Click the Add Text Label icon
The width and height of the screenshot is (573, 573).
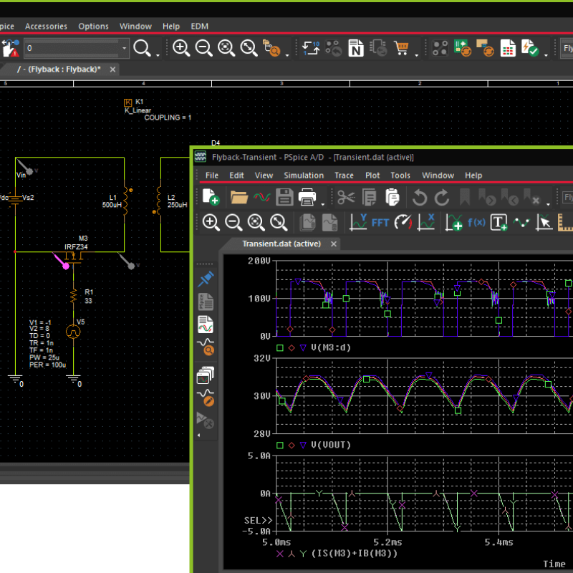(x=499, y=222)
